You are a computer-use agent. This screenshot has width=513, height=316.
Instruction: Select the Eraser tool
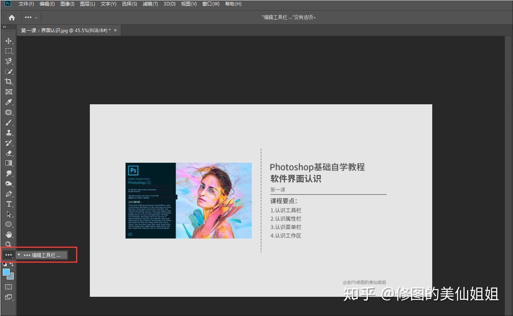[8, 153]
